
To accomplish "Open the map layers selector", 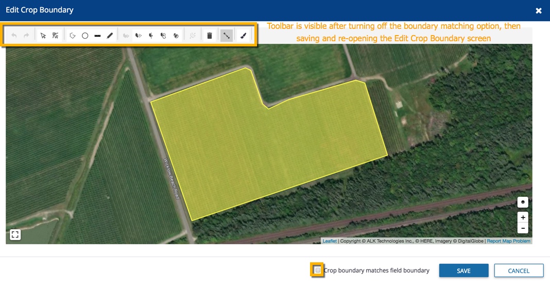I will point(523,202).
